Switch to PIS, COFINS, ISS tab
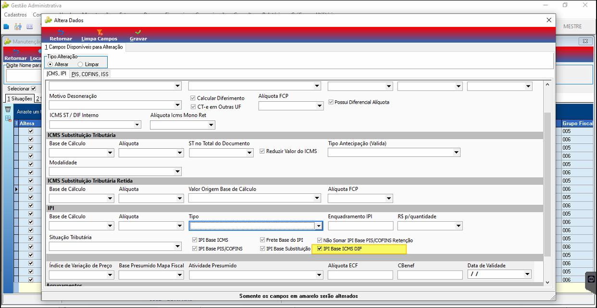Screen dimensions: 597x308 (90, 74)
